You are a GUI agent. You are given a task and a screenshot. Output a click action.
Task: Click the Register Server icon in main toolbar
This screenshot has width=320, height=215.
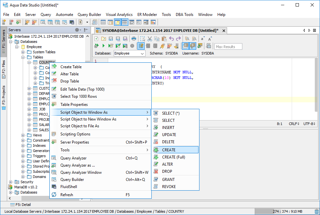(x=4, y=22)
